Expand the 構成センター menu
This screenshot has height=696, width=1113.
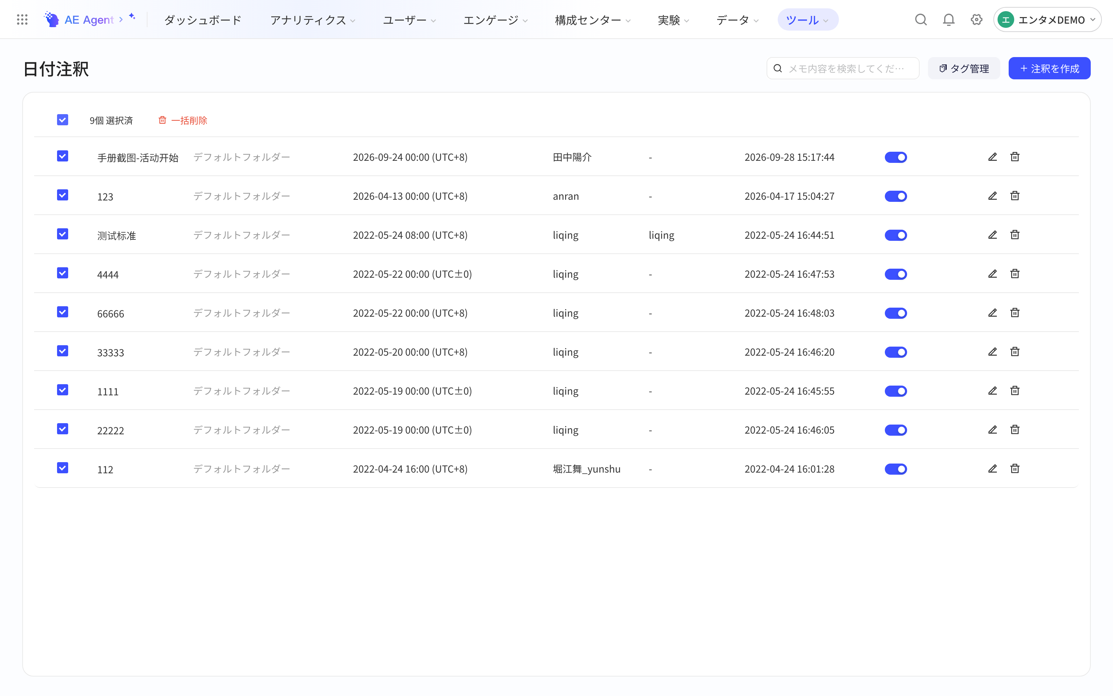[592, 20]
